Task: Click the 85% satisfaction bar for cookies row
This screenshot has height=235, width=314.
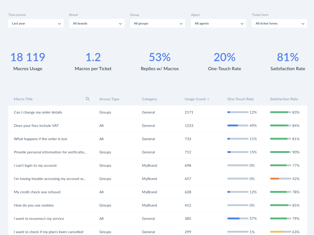Action: 281,205
